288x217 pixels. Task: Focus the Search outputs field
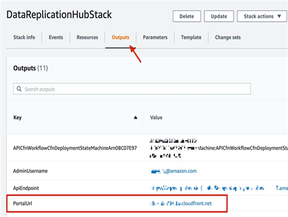[132, 89]
